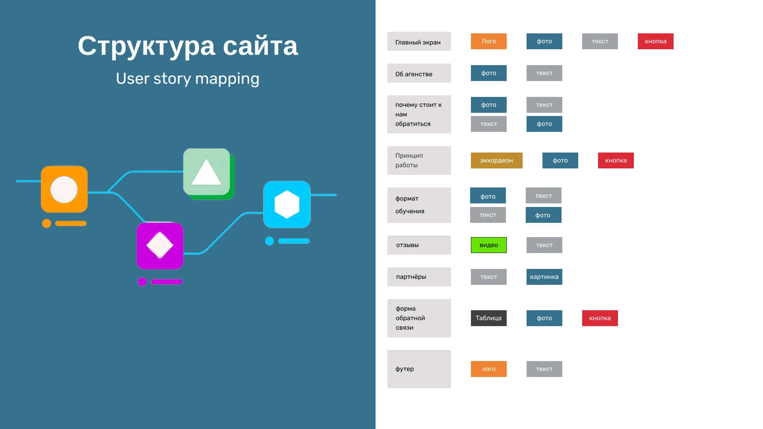This screenshot has height=429, width=763.
Task: Select the 'Принцип работы' section label
Action: pyautogui.click(x=419, y=160)
